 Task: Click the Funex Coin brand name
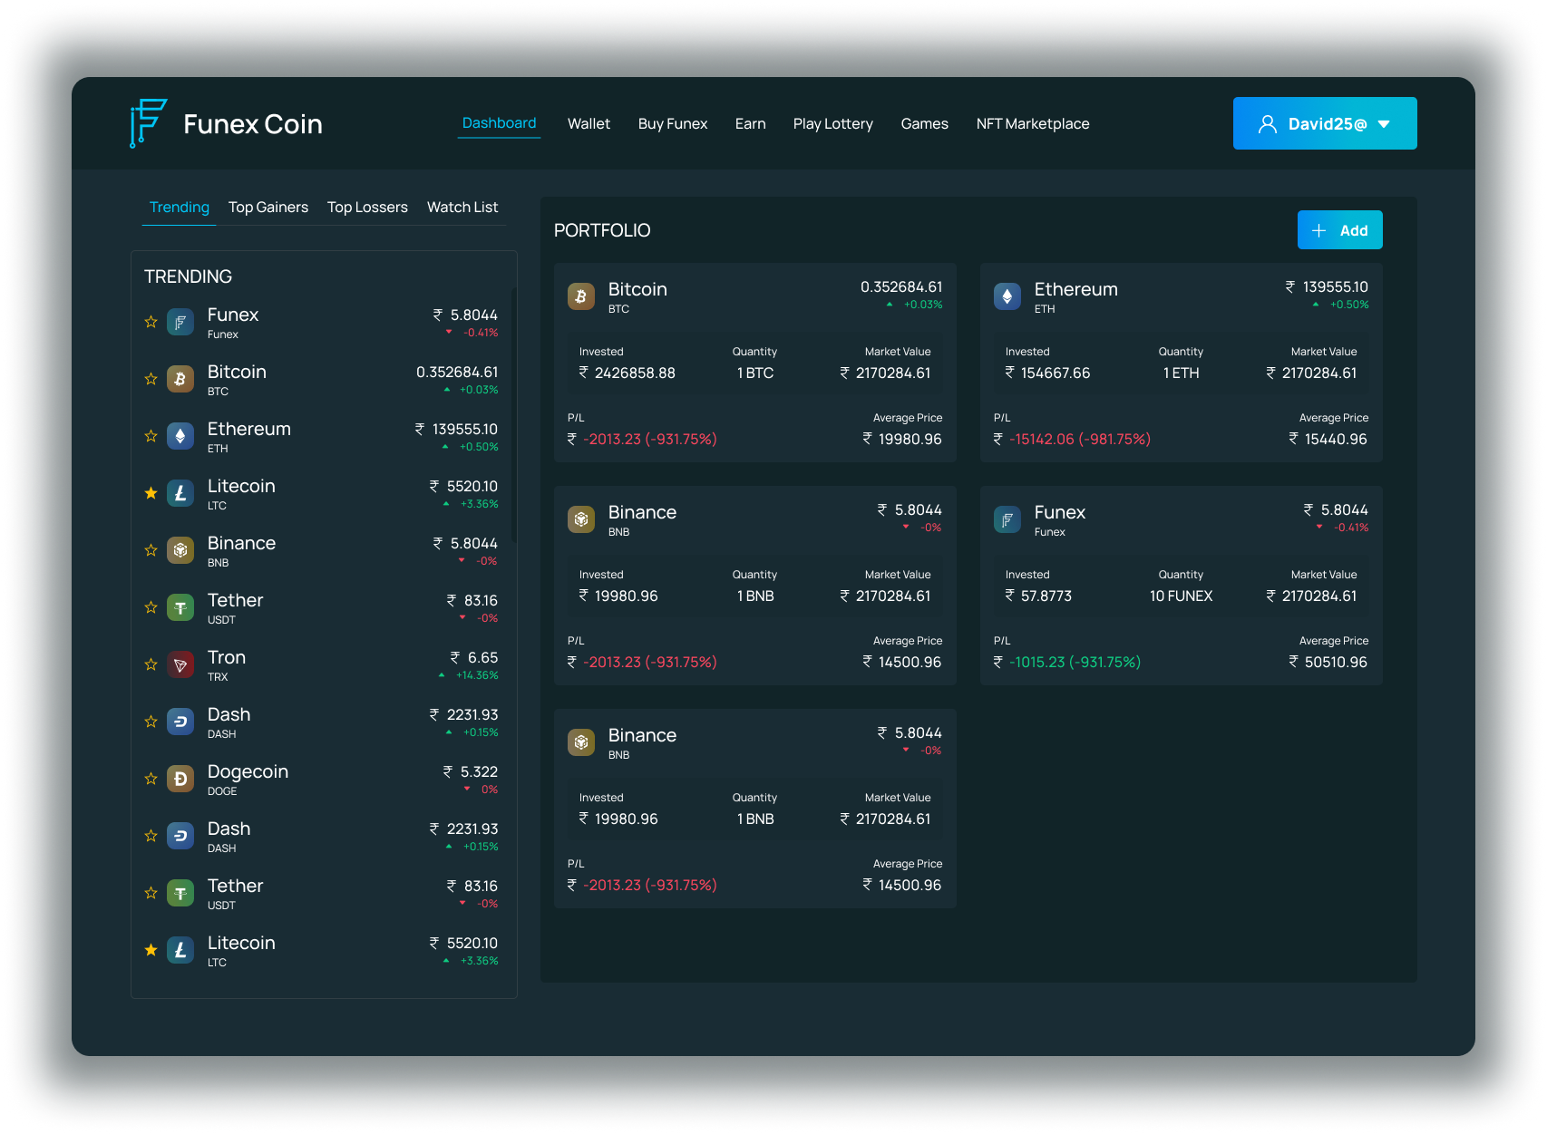coord(253,124)
